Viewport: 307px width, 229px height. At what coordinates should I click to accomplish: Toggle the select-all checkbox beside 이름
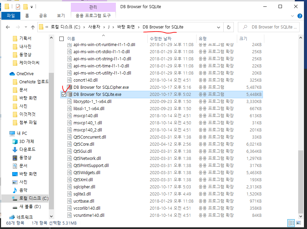coord(61,39)
